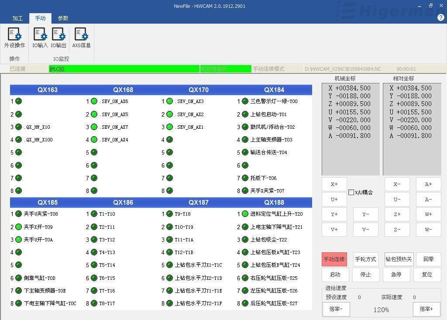Click the 急停 emergency stop button
Image resolution: width=447 pixels, height=320 pixels.
point(396,275)
